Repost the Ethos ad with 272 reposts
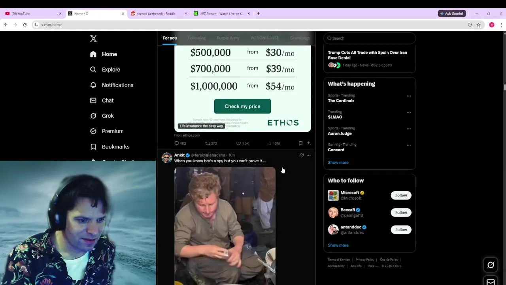This screenshot has height=285, width=506. click(x=211, y=143)
